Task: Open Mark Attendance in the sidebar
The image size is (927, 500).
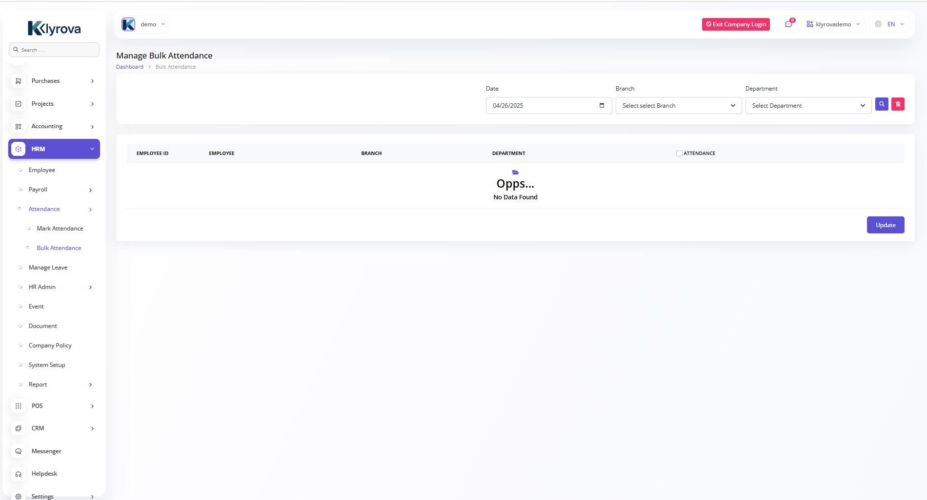Action: tap(60, 229)
